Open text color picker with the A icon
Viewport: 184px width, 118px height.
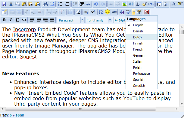(174, 4)
